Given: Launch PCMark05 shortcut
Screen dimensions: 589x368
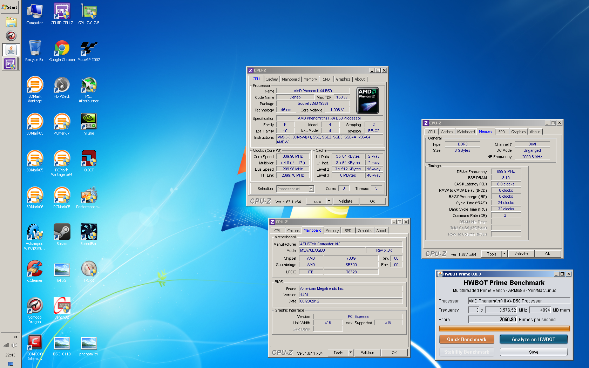Looking at the screenshot, I should click(x=62, y=198).
